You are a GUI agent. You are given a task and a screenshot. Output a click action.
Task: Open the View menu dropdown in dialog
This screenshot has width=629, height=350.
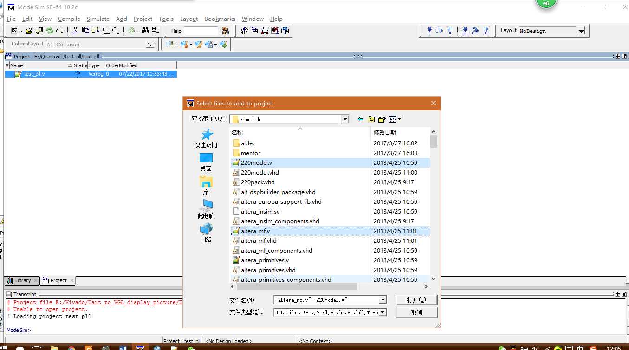(395, 119)
